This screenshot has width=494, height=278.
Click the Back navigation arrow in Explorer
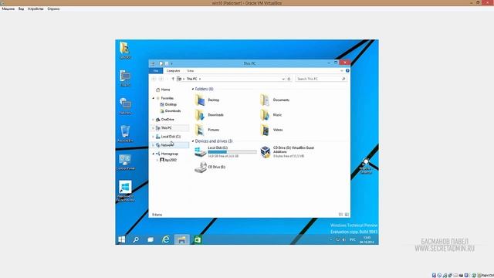[154, 79]
